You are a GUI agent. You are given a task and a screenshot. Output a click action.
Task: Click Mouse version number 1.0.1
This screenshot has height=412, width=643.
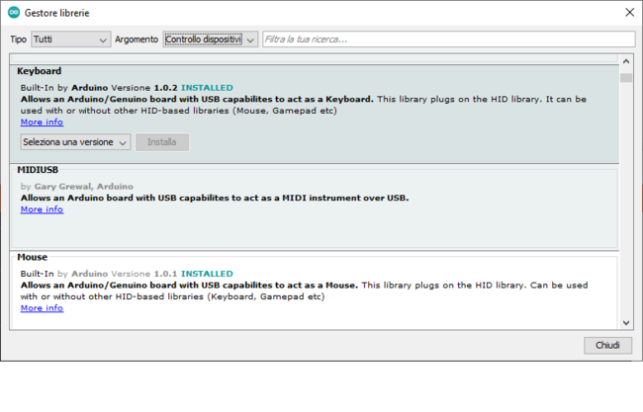(x=165, y=274)
